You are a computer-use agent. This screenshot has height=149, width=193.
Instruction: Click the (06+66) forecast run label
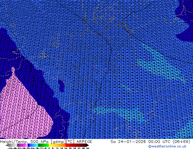tap(182, 142)
